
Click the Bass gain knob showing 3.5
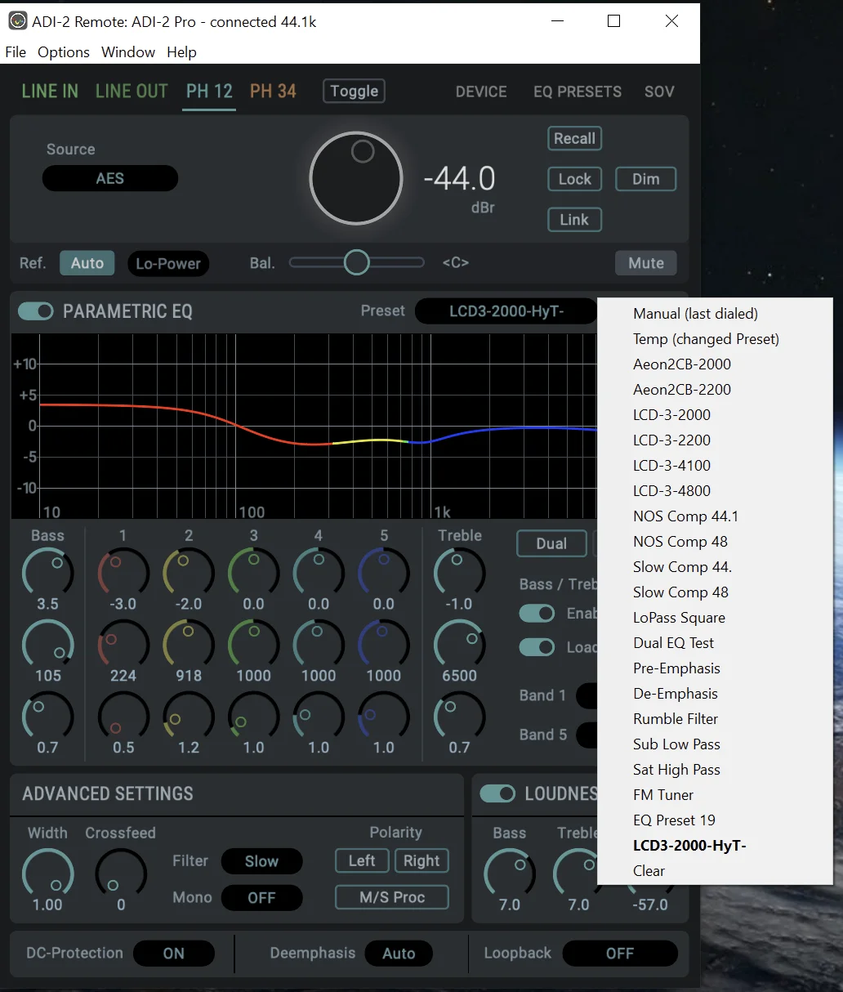click(x=47, y=571)
